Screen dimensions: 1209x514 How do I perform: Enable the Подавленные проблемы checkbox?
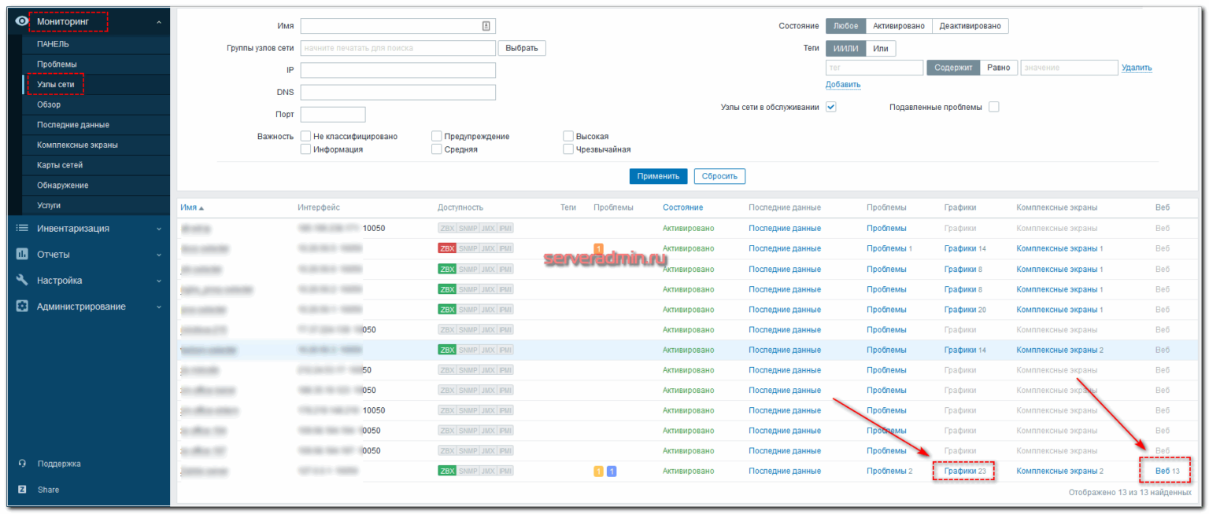[993, 106]
